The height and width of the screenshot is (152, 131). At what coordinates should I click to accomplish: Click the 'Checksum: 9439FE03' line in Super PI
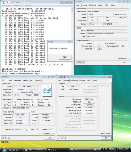[x=14, y=69]
